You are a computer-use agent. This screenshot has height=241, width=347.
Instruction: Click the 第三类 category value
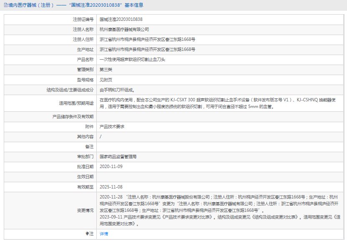coord(106,70)
